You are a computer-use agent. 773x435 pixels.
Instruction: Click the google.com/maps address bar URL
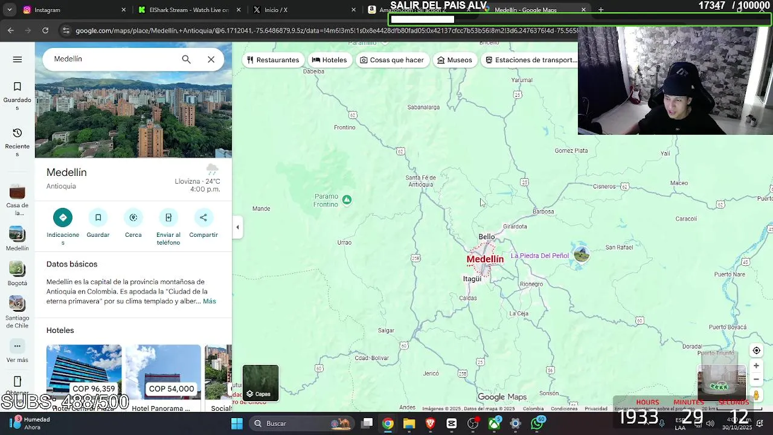tap(326, 30)
